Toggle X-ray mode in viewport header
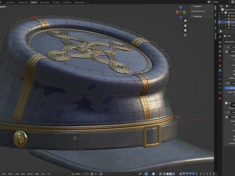 point(161,174)
